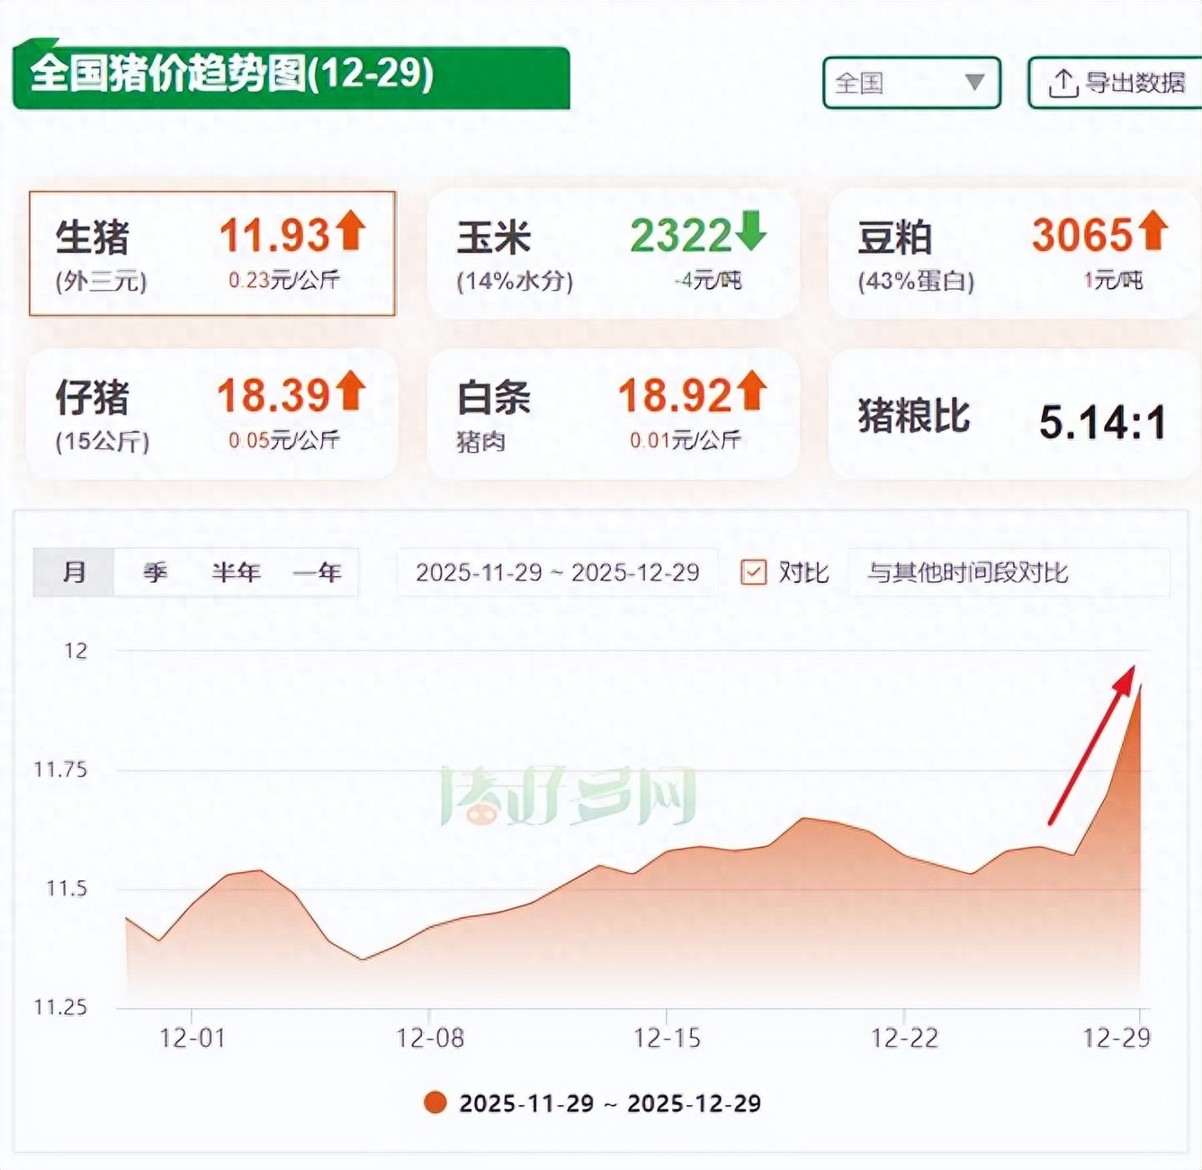The image size is (1202, 1170).
Task: Click the orange legend dot for date range
Action: point(435,1102)
